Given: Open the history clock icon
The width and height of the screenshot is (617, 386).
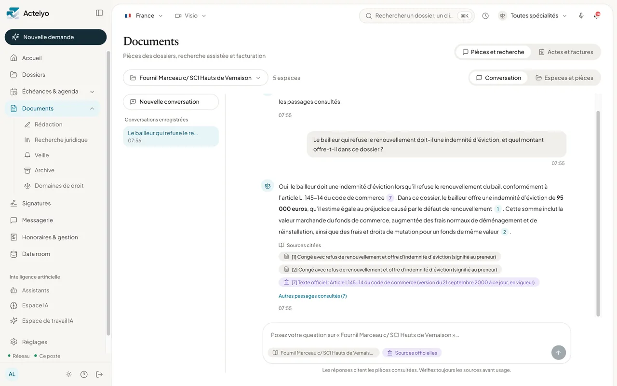Looking at the screenshot, I should tap(485, 16).
